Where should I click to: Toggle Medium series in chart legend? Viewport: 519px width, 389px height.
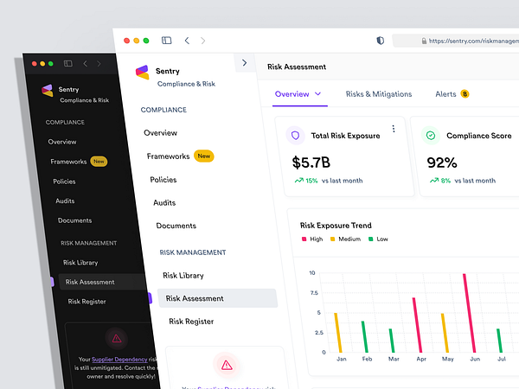click(345, 239)
